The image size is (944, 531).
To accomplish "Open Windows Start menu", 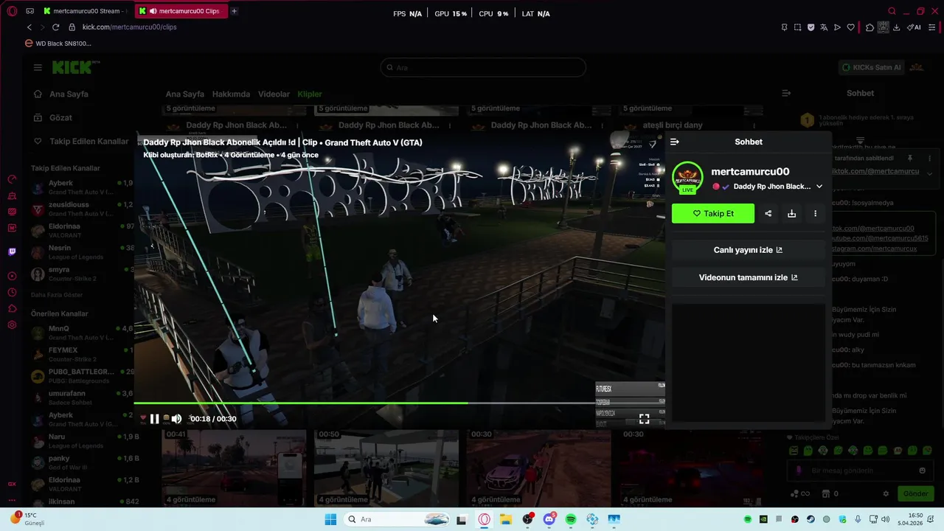I will tap(330, 519).
